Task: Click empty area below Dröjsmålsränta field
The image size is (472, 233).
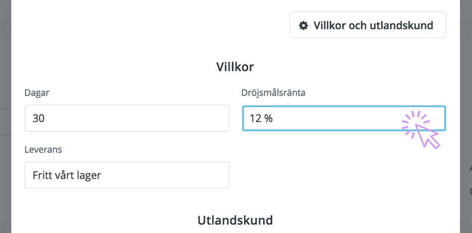Action: tap(344, 168)
